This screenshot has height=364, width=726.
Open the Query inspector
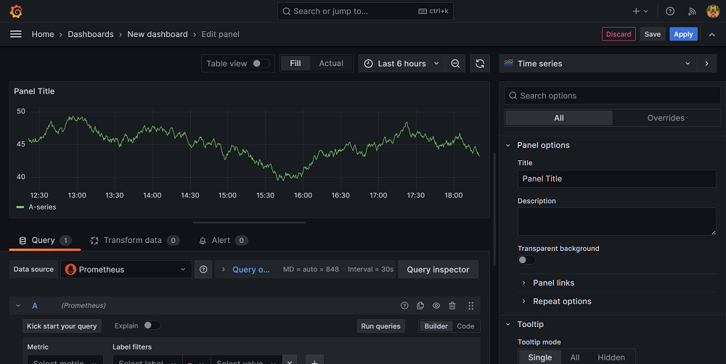[x=438, y=270]
